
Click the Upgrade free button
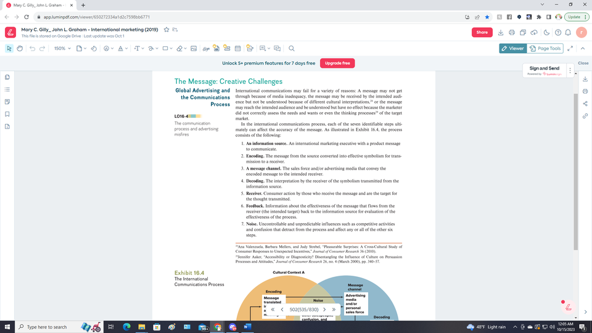[337, 63]
